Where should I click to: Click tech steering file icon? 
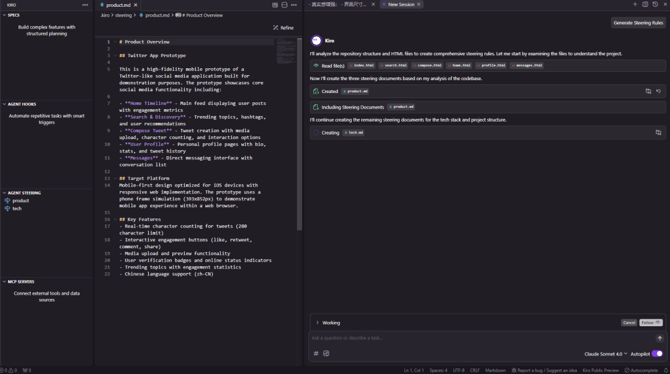tap(7, 208)
